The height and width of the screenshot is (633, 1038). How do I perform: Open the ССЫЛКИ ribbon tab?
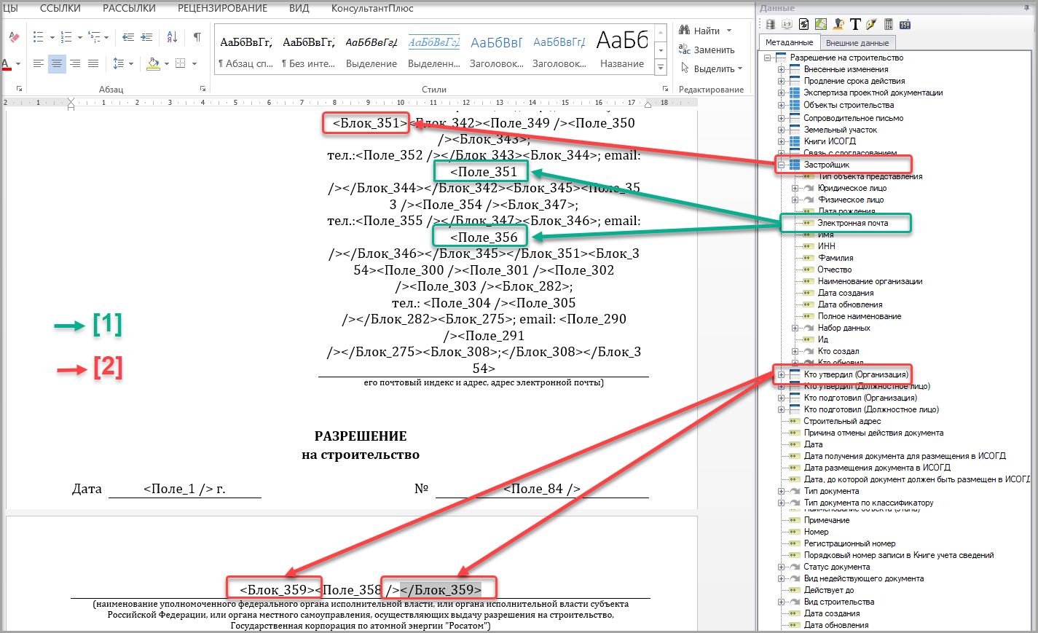(60, 9)
